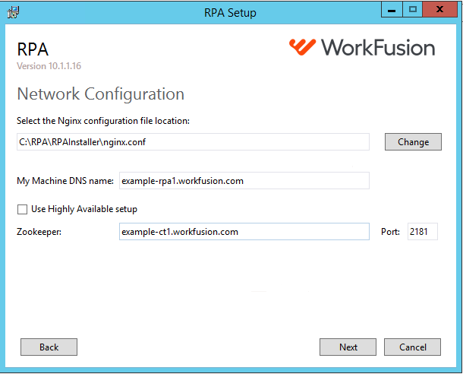
Task: Proceed with the Next button
Action: [x=348, y=347]
